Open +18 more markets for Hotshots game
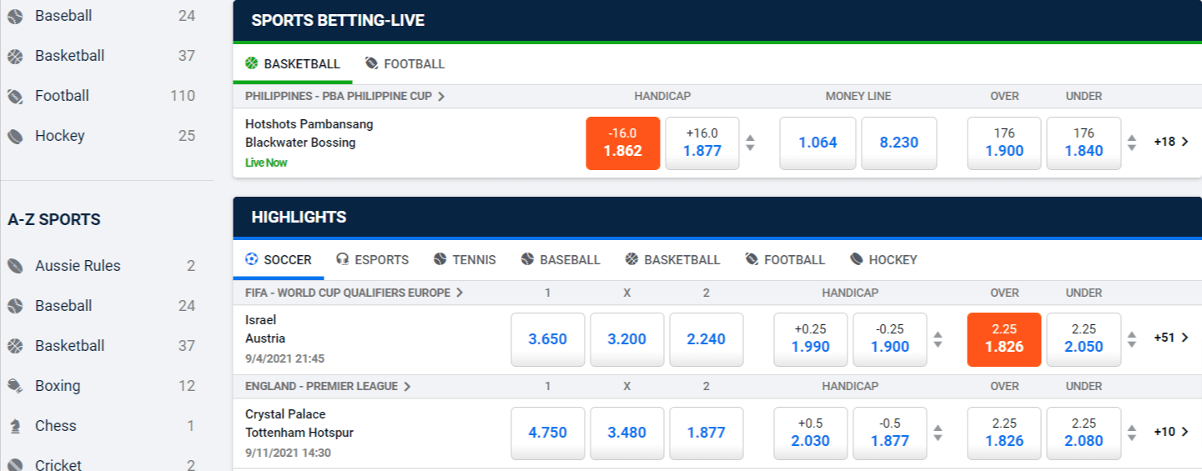1202x471 pixels. tap(1171, 142)
